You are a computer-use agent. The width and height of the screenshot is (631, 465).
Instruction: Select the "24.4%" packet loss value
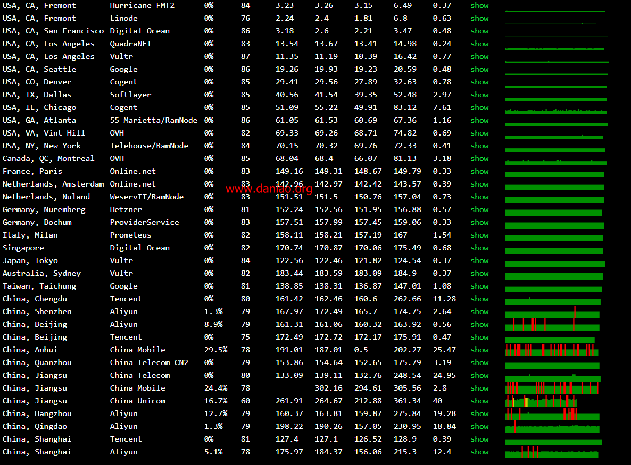tap(215, 388)
